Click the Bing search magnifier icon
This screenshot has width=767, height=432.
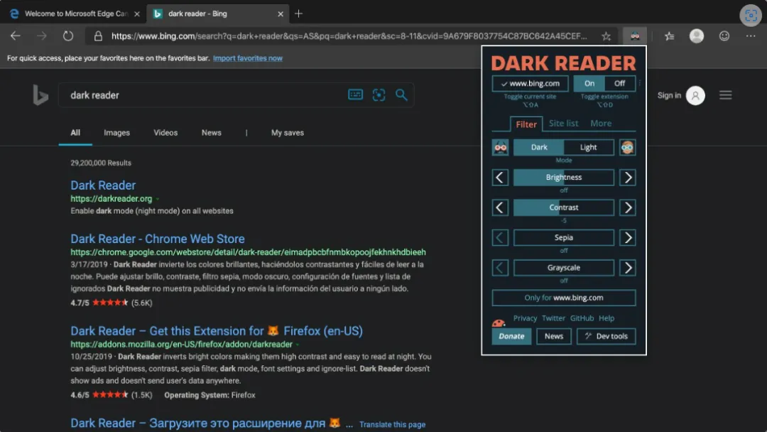pos(401,94)
